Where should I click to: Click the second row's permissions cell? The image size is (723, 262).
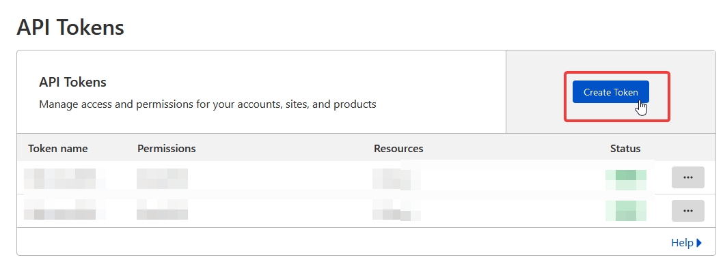[163, 209]
